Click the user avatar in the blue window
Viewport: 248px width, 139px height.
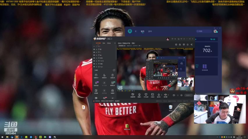click(x=215, y=31)
